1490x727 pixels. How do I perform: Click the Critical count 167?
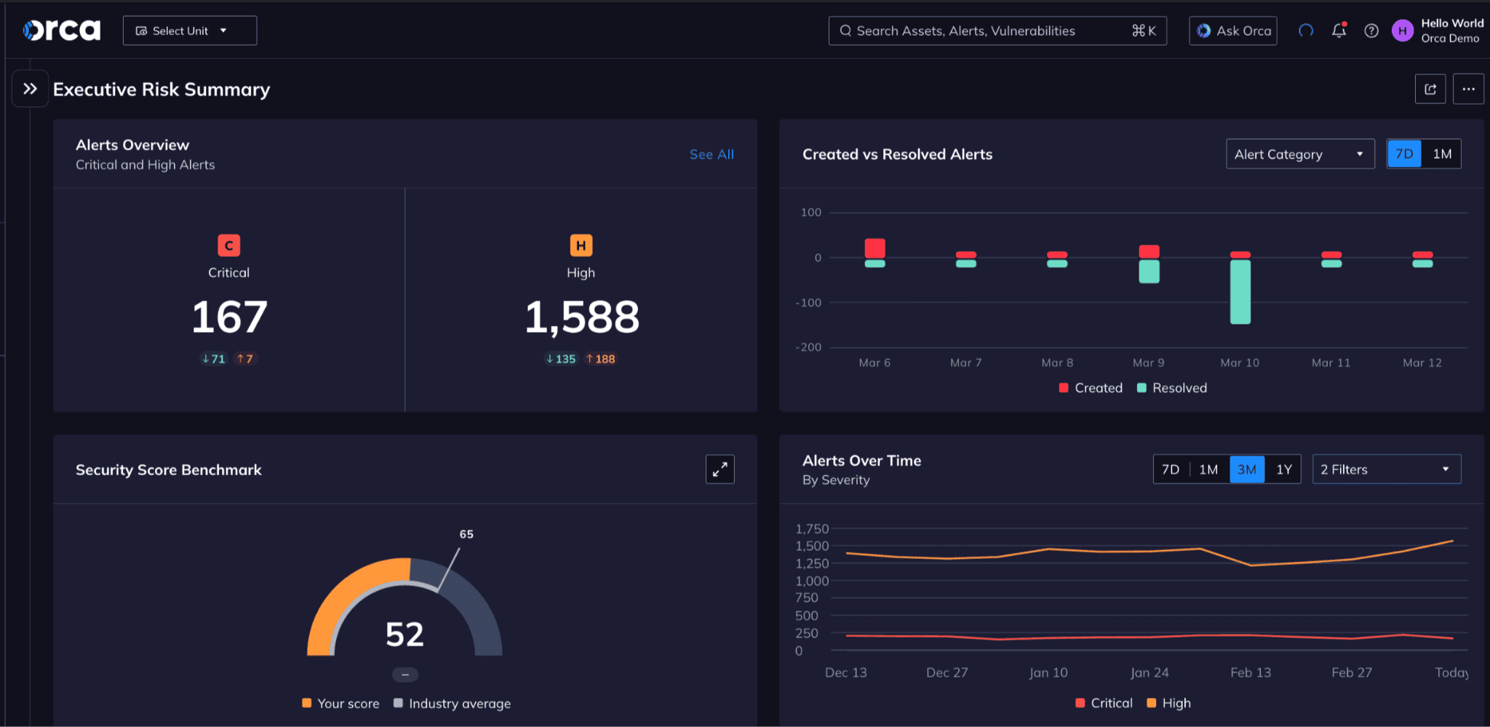pyautogui.click(x=229, y=317)
